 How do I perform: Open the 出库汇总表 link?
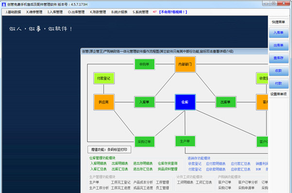[x=120, y=169]
